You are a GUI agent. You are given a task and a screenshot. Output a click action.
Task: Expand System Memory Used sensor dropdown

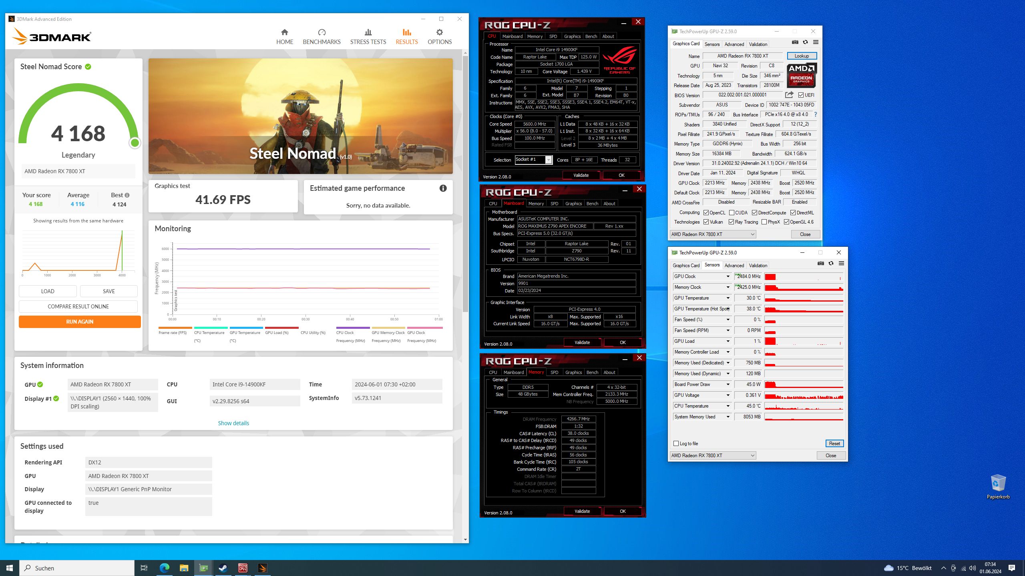point(728,417)
